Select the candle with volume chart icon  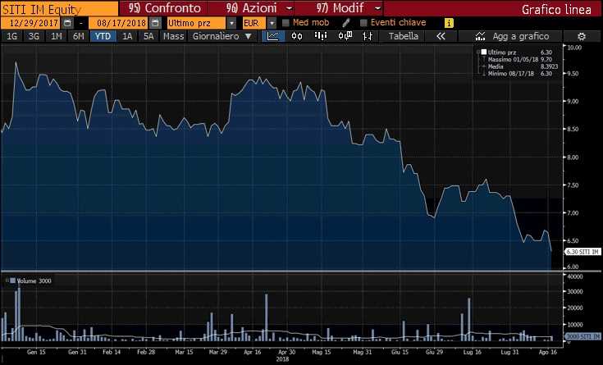(345, 37)
